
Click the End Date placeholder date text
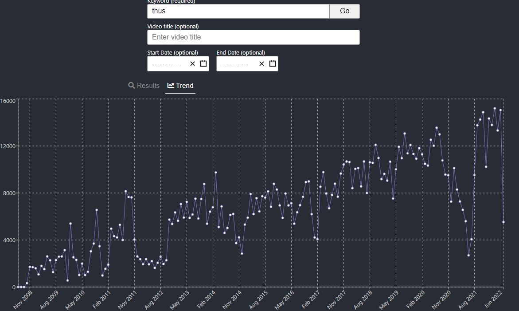point(235,64)
